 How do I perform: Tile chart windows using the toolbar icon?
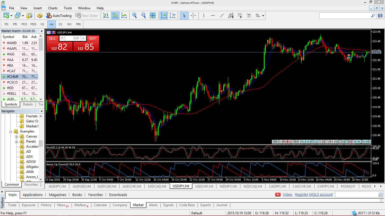152,16
